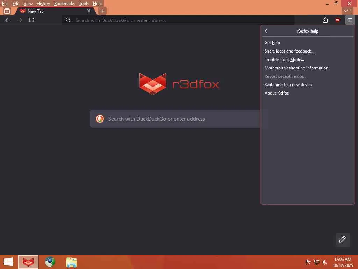Viewport: 358px width, 269px height.
Task: Click r3dfox taskbar icon
Action: pyautogui.click(x=28, y=262)
